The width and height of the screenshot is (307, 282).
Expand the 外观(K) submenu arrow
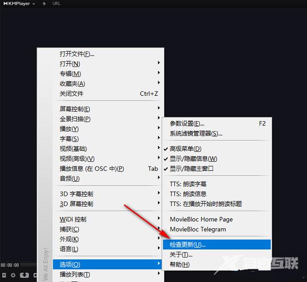pos(159,238)
